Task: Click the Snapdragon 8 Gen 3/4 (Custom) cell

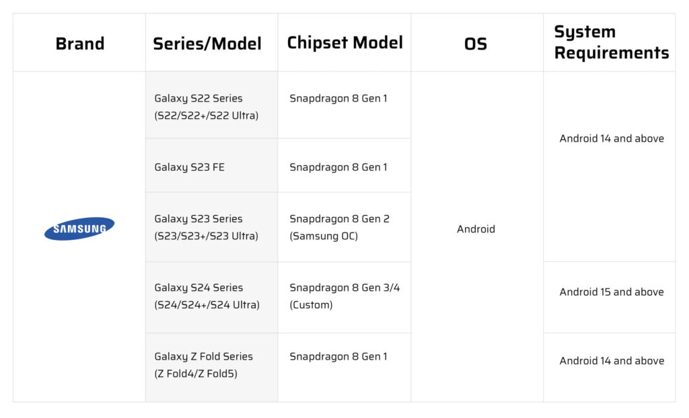Action: pos(344,296)
